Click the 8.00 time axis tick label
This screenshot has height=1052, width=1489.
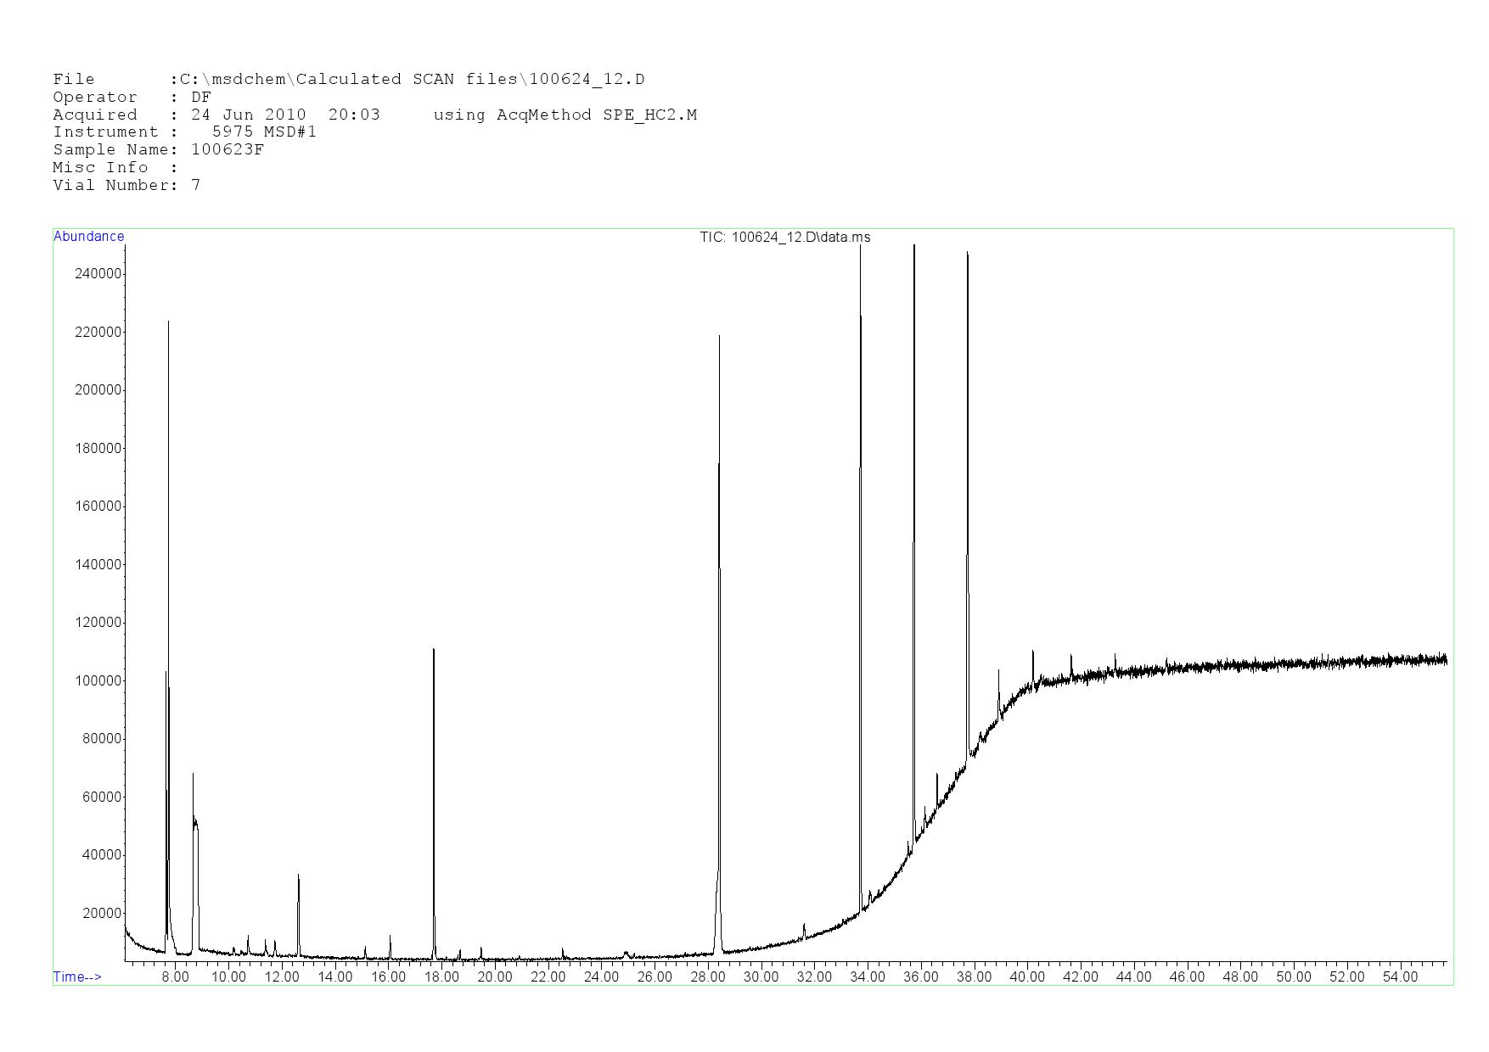pyautogui.click(x=176, y=977)
